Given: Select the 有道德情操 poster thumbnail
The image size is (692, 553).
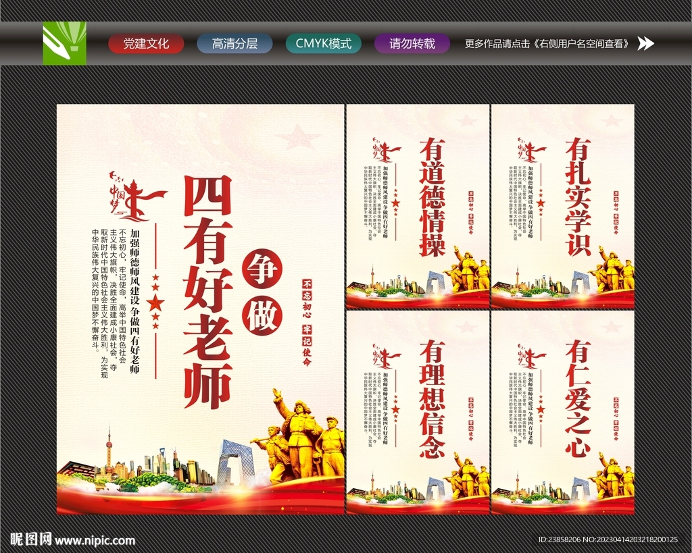Looking at the screenshot, I should [418, 207].
